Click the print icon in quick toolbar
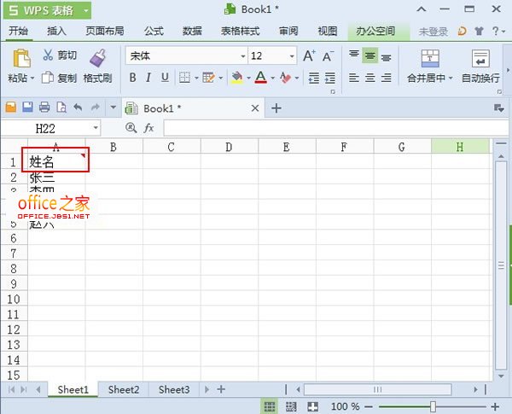512x414 pixels. (44, 108)
